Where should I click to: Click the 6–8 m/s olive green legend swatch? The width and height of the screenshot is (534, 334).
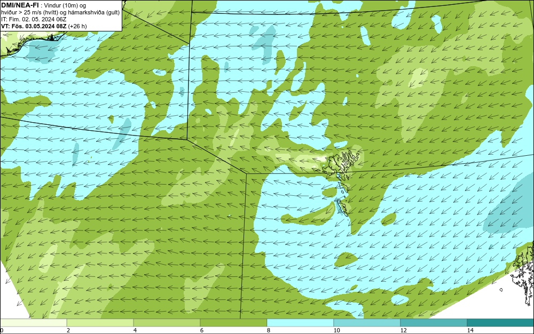234,323
